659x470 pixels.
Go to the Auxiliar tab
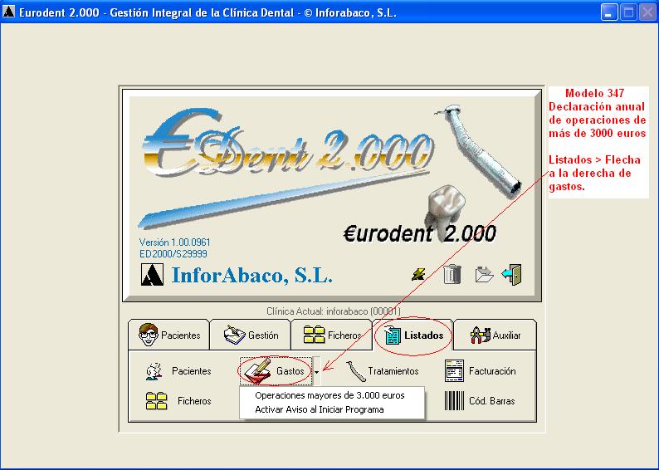[x=495, y=335]
